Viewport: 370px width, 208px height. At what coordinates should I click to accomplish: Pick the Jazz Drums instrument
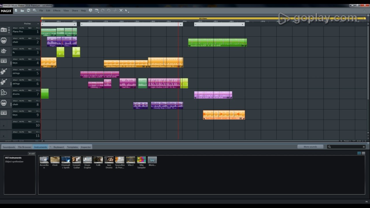click(109, 163)
